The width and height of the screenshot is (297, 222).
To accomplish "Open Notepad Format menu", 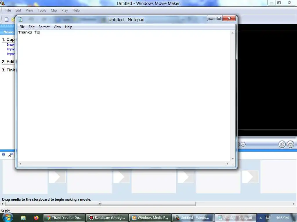I will point(44,27).
